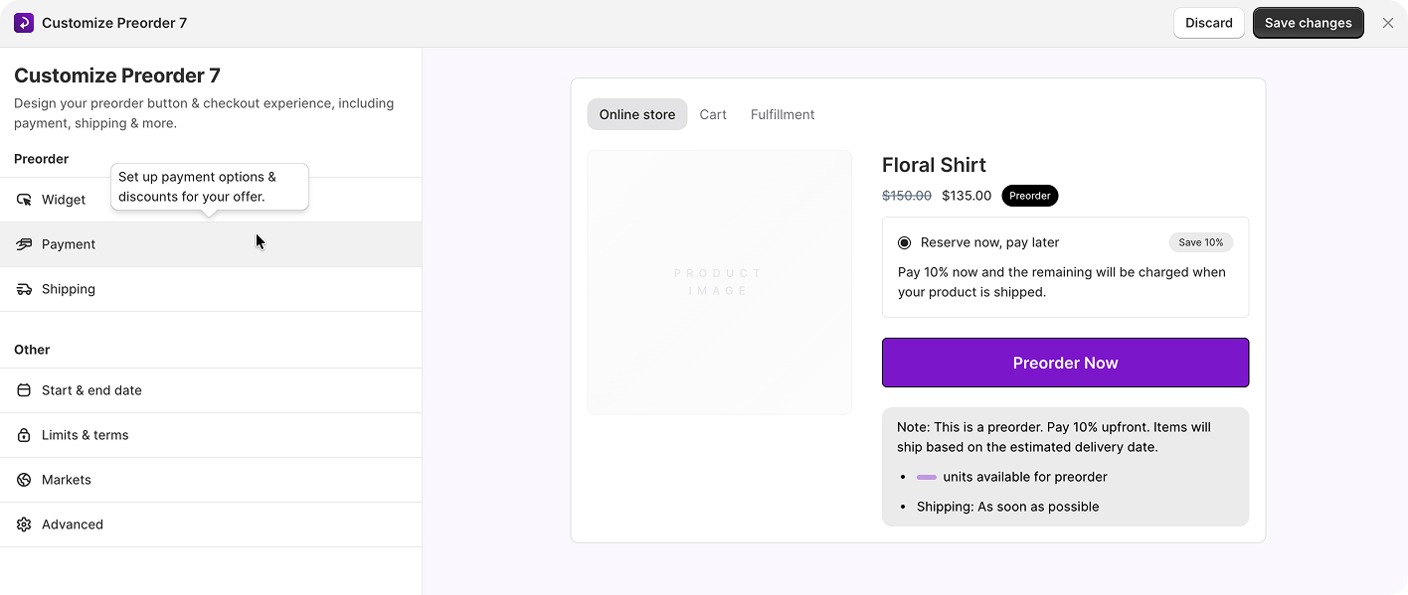Screen dimensions: 1408x595
Task: Select the Online store tab
Action: (x=636, y=114)
